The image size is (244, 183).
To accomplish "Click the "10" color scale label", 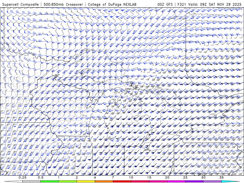I will click(131, 178).
